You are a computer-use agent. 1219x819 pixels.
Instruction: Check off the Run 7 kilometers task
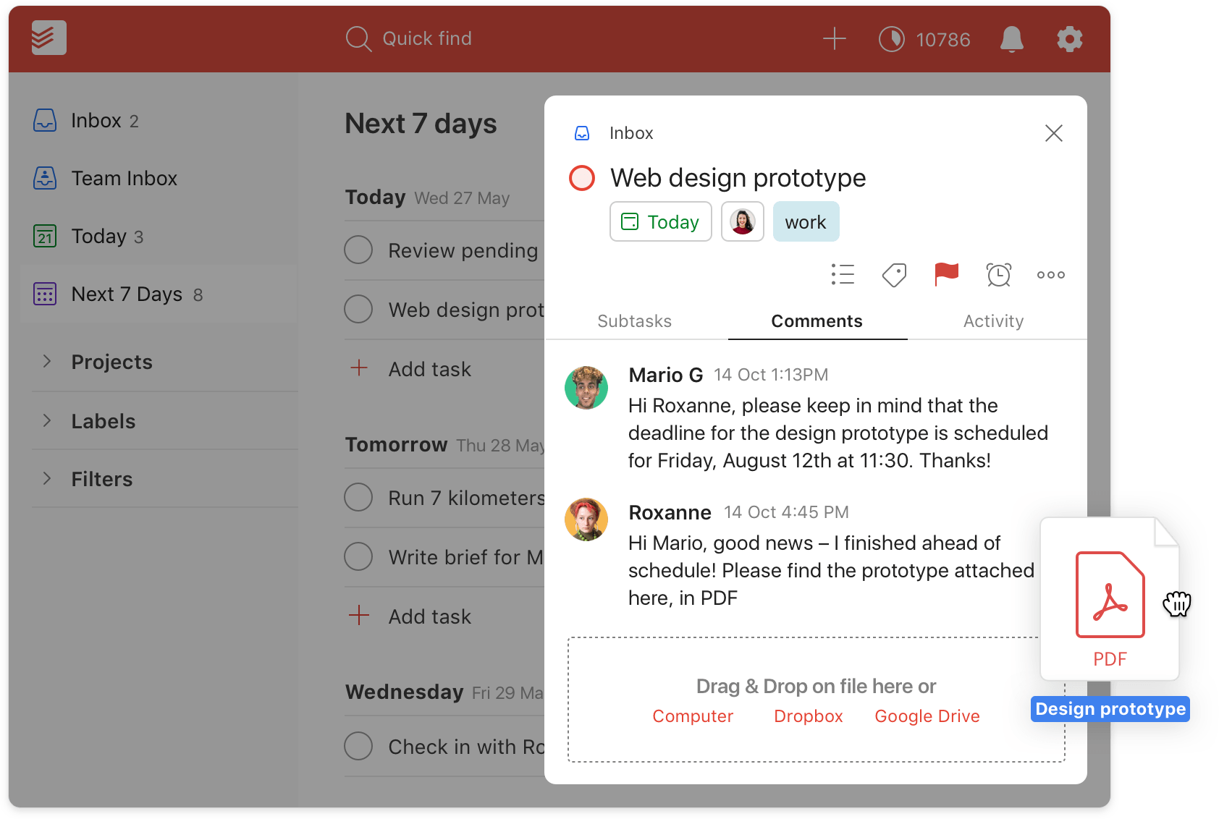tap(358, 497)
